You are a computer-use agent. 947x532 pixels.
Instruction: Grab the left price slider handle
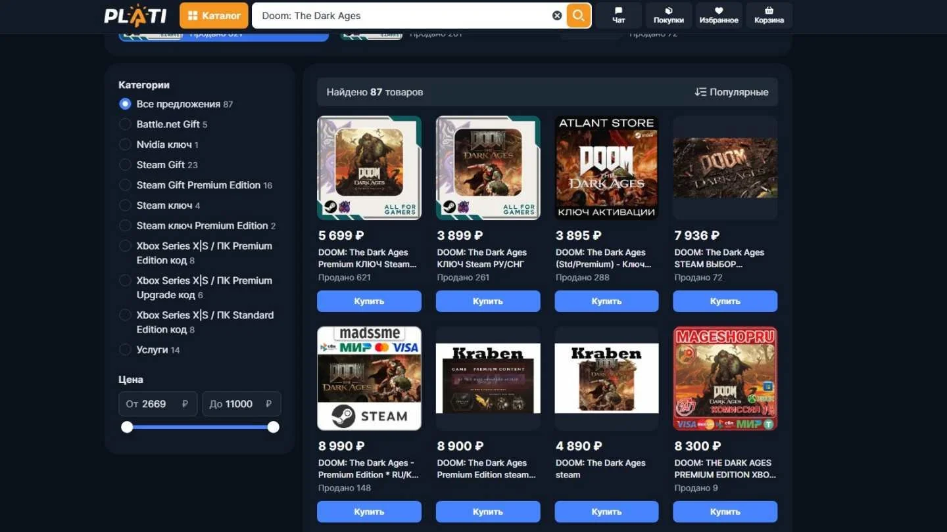pos(127,427)
